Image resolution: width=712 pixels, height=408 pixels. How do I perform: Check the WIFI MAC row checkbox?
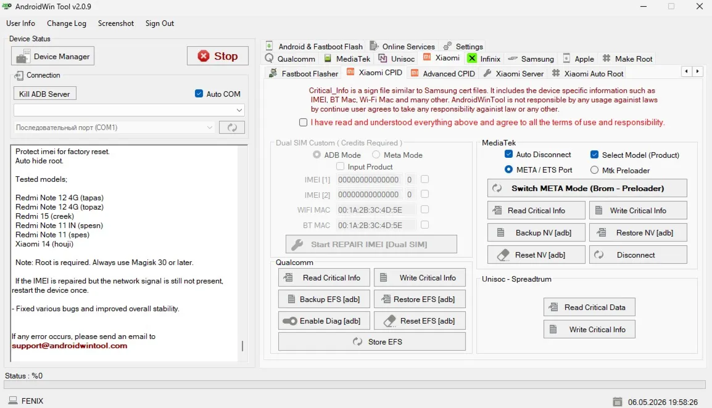click(x=424, y=210)
